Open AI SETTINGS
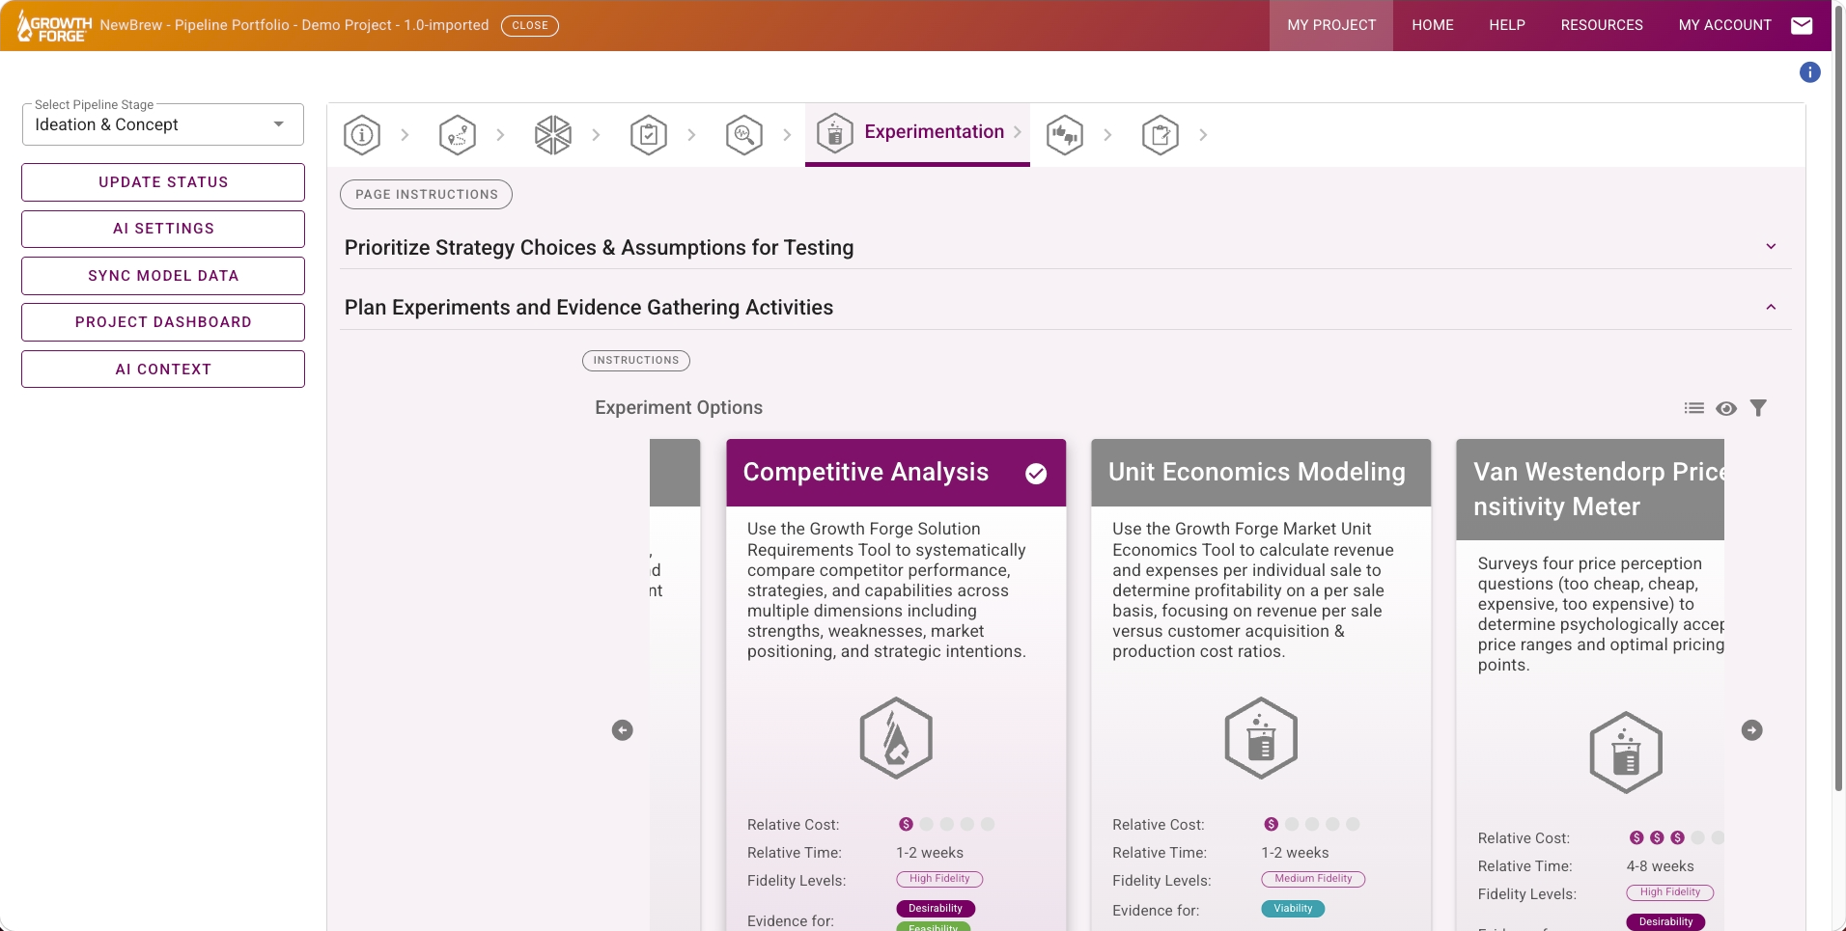This screenshot has height=931, width=1846. [x=163, y=229]
